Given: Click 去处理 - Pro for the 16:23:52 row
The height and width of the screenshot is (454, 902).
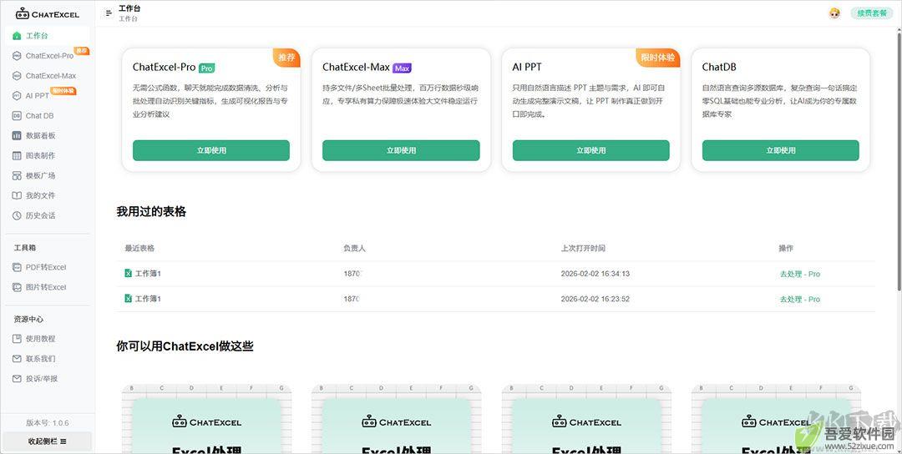Looking at the screenshot, I should (799, 300).
